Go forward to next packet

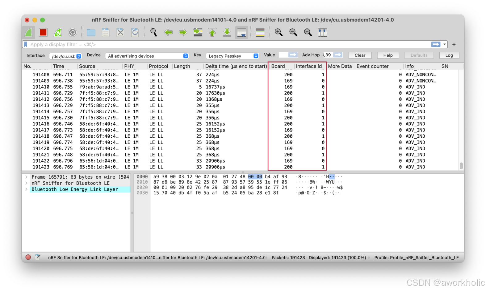click(183, 32)
